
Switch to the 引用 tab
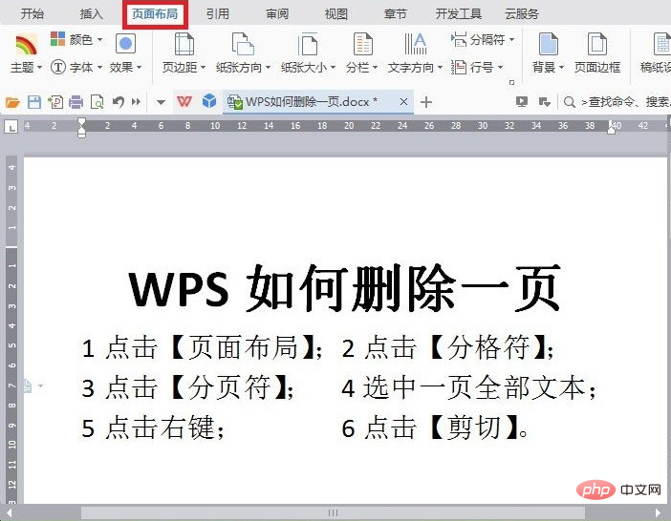(x=217, y=14)
